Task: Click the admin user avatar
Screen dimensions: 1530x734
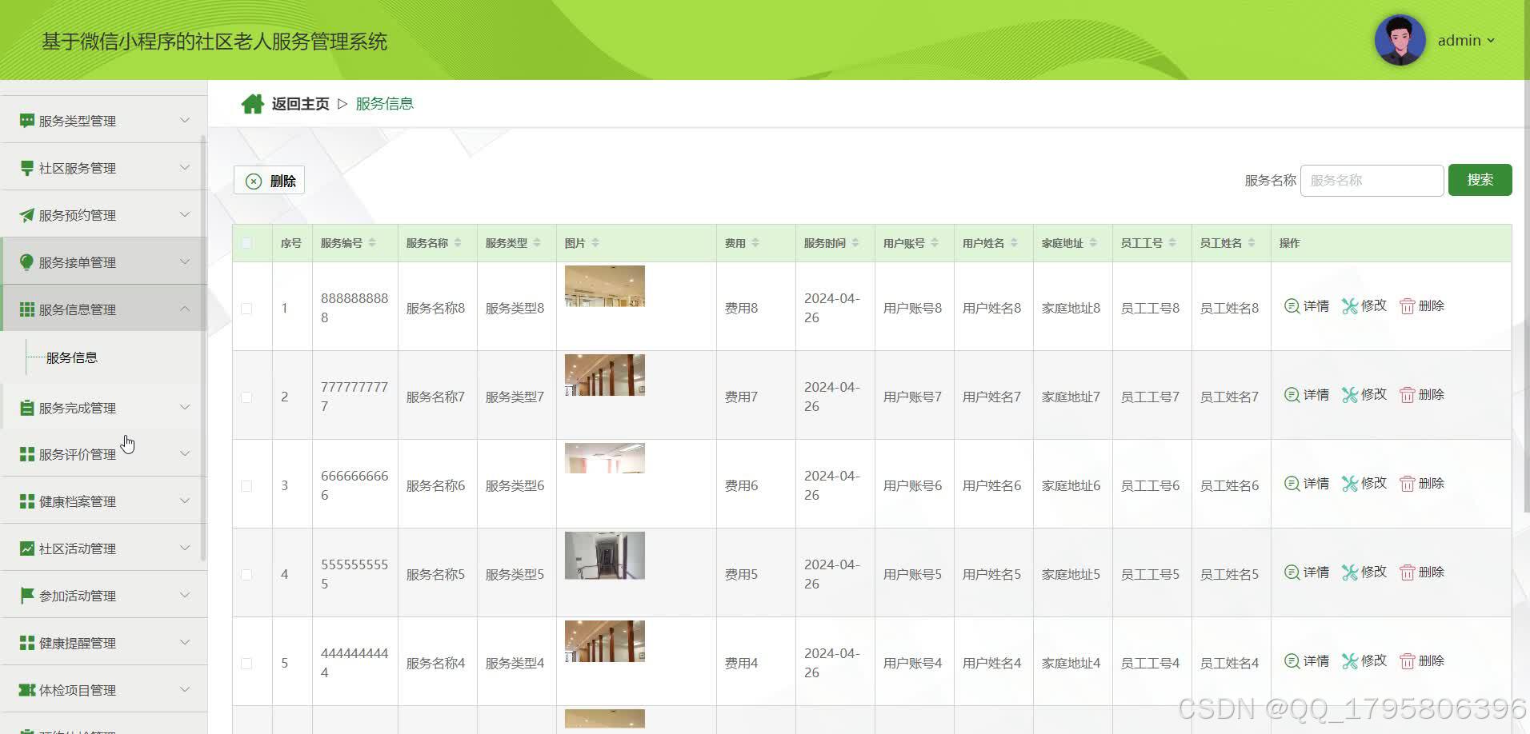Action: tap(1400, 40)
